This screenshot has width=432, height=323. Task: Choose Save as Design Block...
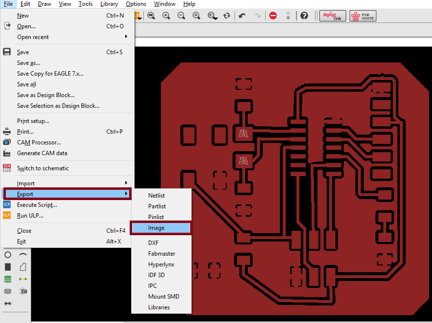[x=67, y=95]
